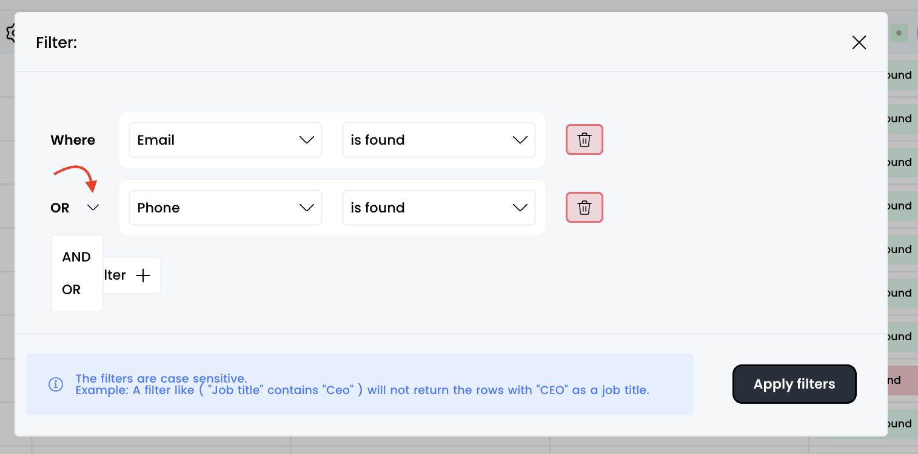Expand the Phone field dropdown

point(225,208)
